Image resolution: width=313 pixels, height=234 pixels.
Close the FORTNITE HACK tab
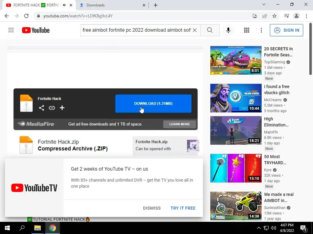(71, 5)
